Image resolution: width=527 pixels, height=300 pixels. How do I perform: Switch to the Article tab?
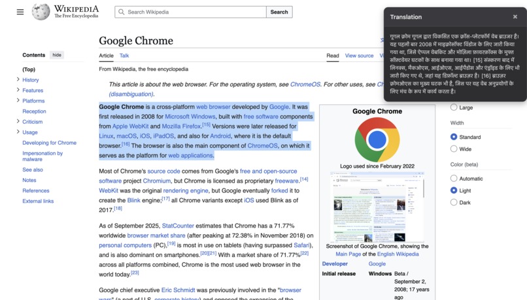[x=106, y=55]
